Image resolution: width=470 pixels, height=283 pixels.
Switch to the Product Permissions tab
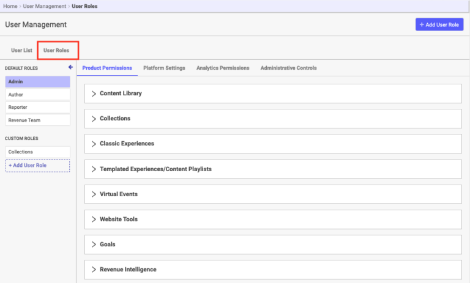tap(107, 68)
